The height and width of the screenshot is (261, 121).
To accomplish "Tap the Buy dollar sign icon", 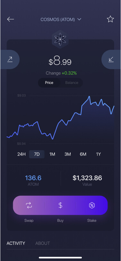I will point(60,205).
